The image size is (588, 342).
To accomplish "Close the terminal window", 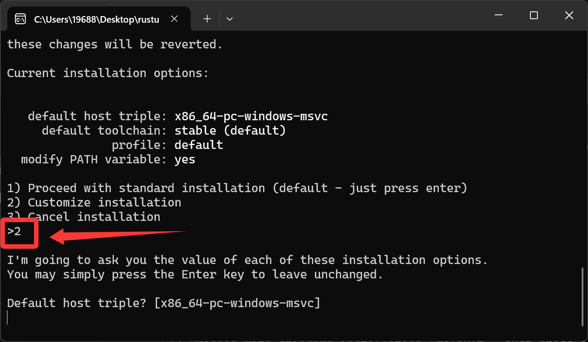I will click(569, 16).
